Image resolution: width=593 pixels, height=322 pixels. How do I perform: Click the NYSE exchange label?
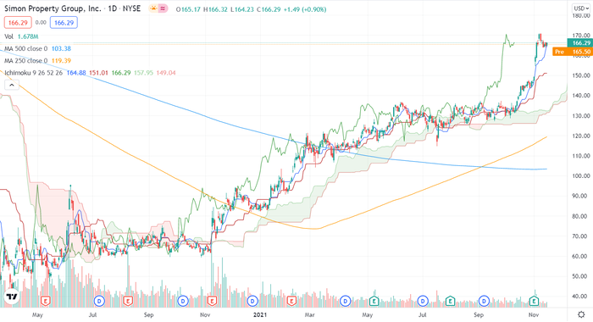[x=131, y=8]
